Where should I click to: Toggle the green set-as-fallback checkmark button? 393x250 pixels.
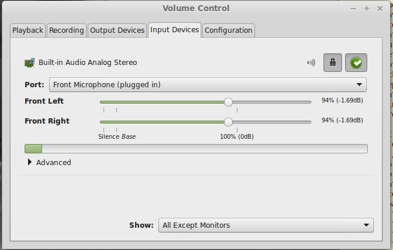pyautogui.click(x=356, y=63)
